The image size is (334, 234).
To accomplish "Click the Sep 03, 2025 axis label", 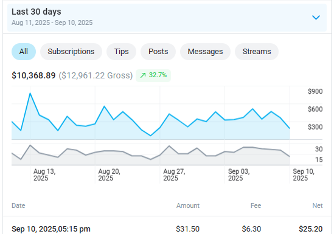I will (x=238, y=174).
